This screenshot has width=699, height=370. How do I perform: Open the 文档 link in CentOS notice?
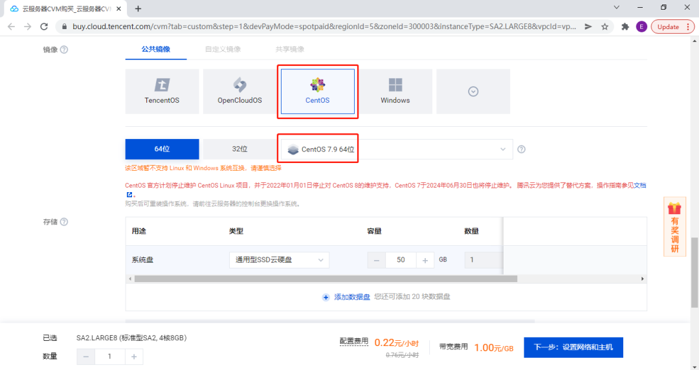click(640, 186)
